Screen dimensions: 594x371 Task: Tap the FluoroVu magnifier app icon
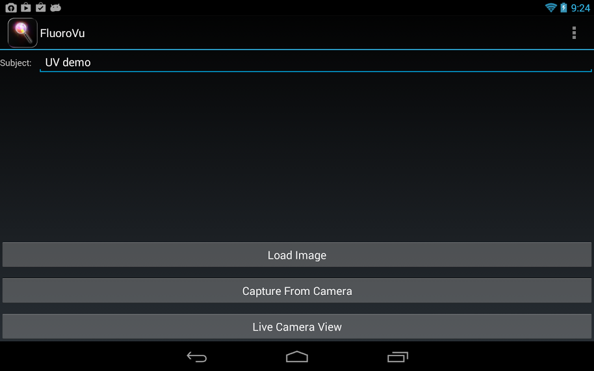pyautogui.click(x=22, y=33)
